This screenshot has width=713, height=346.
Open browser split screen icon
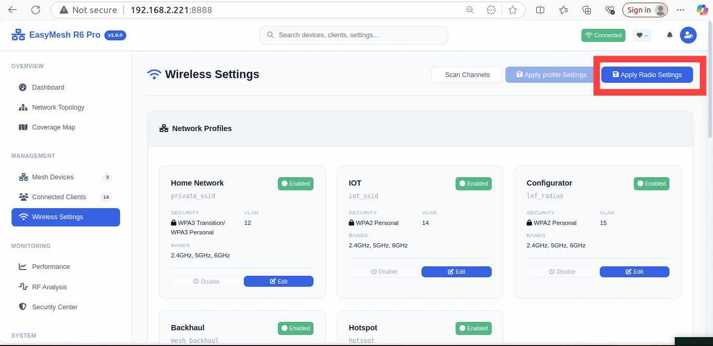540,10
